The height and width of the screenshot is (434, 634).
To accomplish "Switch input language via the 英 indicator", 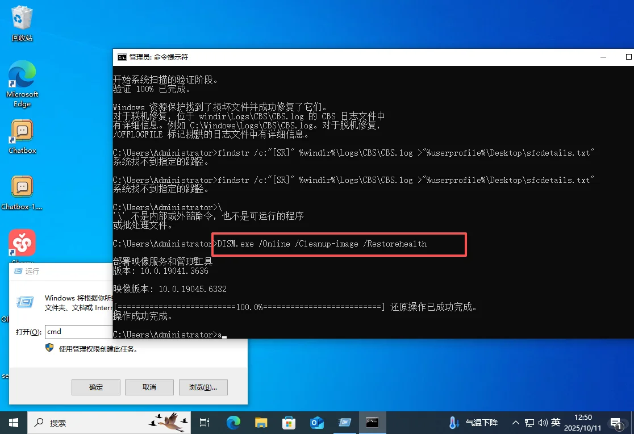I will pyautogui.click(x=555, y=423).
